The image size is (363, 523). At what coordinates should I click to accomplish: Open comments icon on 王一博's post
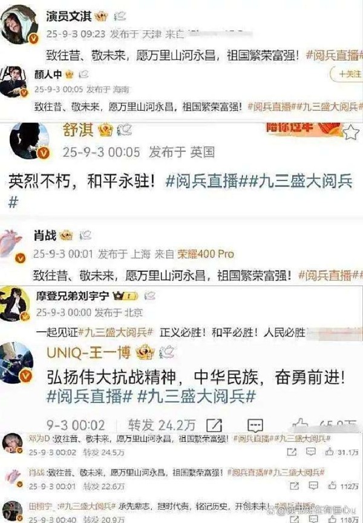pyautogui.click(x=256, y=426)
